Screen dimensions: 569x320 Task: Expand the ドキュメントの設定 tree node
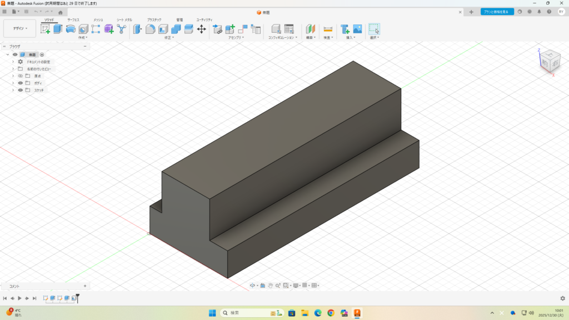pos(13,62)
